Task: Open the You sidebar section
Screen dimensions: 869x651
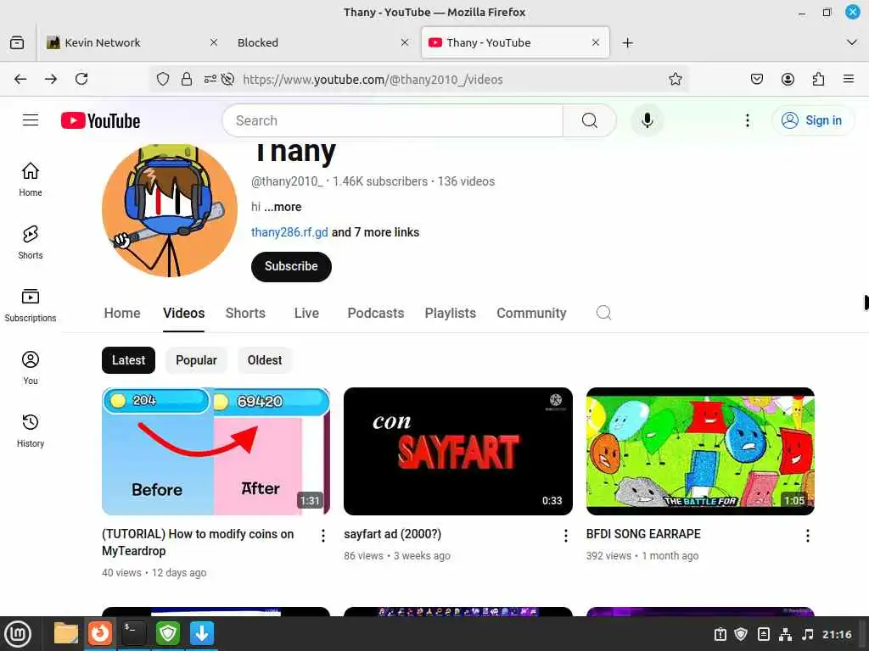Action: (31, 368)
